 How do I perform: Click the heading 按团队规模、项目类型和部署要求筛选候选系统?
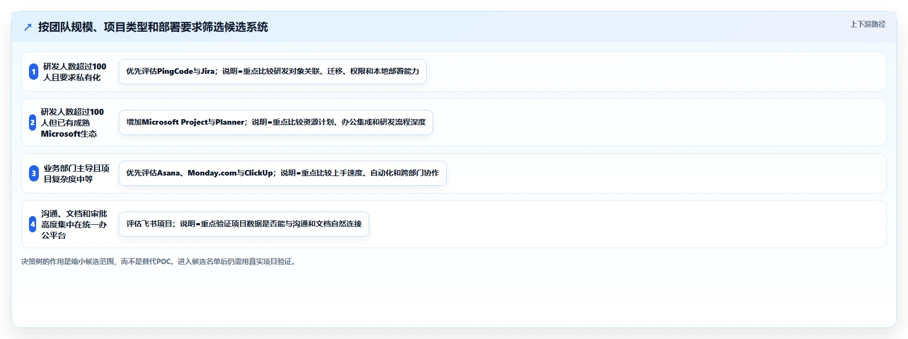pyautogui.click(x=153, y=27)
